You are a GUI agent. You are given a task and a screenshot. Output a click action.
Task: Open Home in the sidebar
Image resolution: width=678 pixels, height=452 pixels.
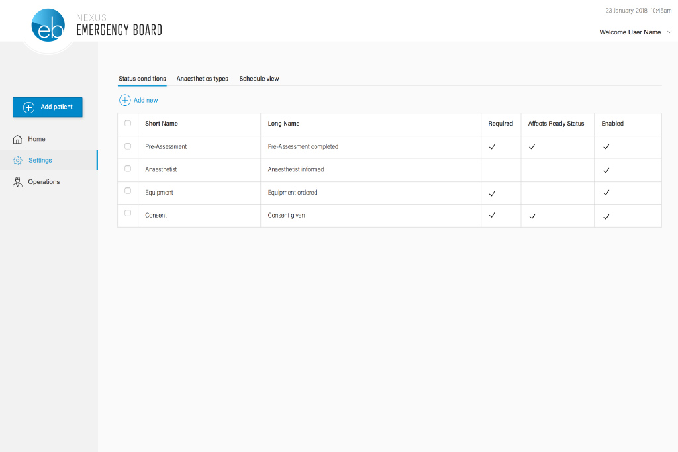pos(49,139)
